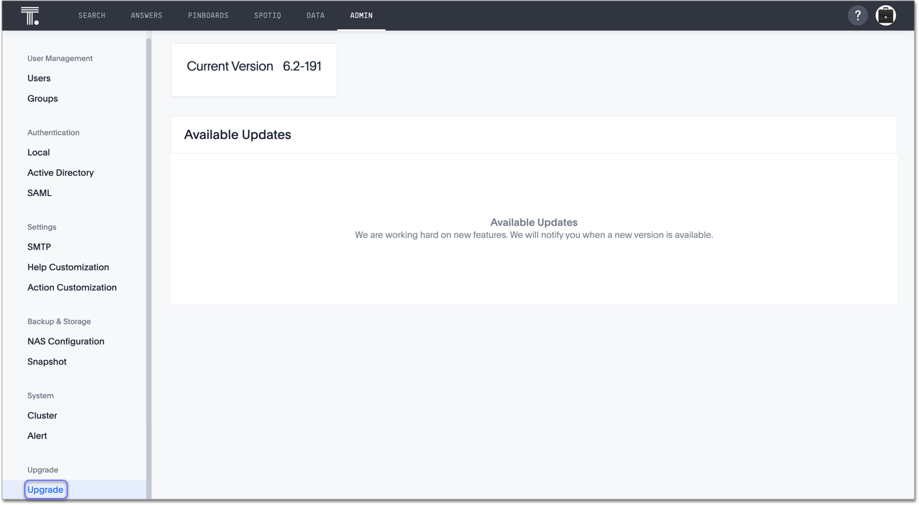Image resolution: width=919 pixels, height=505 pixels.
Task: Open SMTP settings
Action: pos(39,247)
